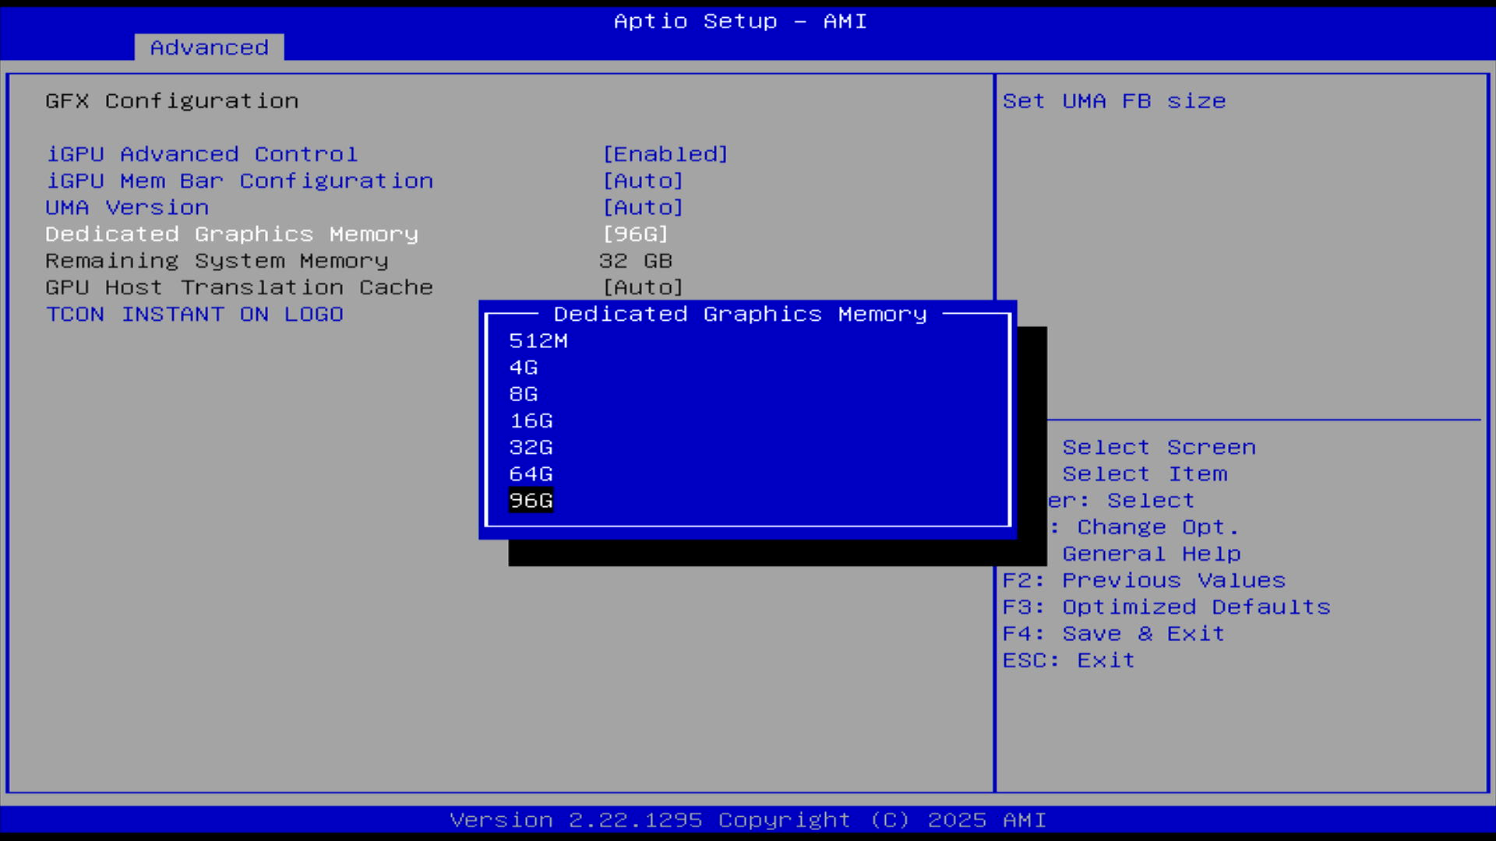Select iGPU Mem Bar Configuration label
Image resolution: width=1496 pixels, height=841 pixels.
tap(239, 181)
